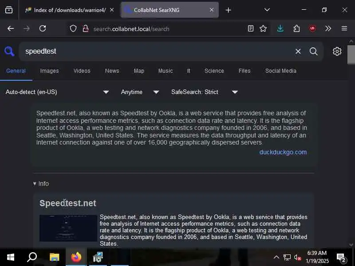Click the SearXNG magnifier logo

coord(9,51)
